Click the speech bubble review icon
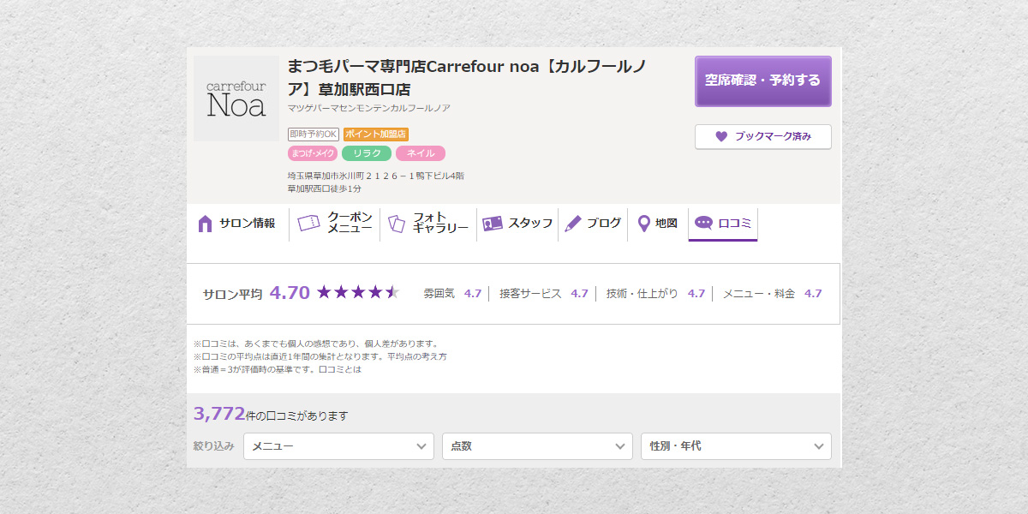Screen dimensions: 1028x514 (703, 223)
